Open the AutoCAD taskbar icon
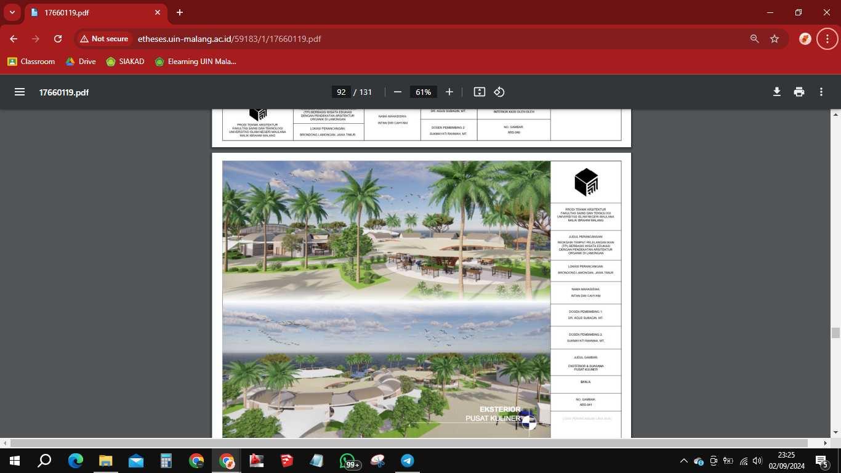 pyautogui.click(x=257, y=461)
